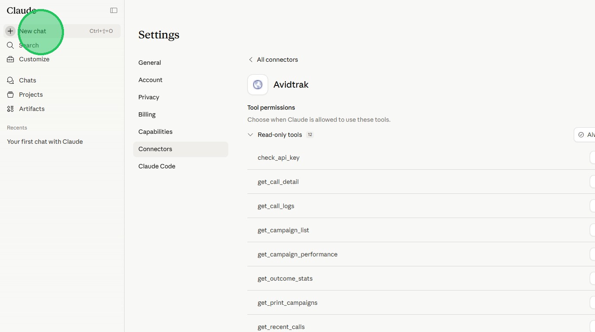This screenshot has height=332, width=595.
Task: Open the Always allow permission dropdown
Action: click(x=585, y=135)
